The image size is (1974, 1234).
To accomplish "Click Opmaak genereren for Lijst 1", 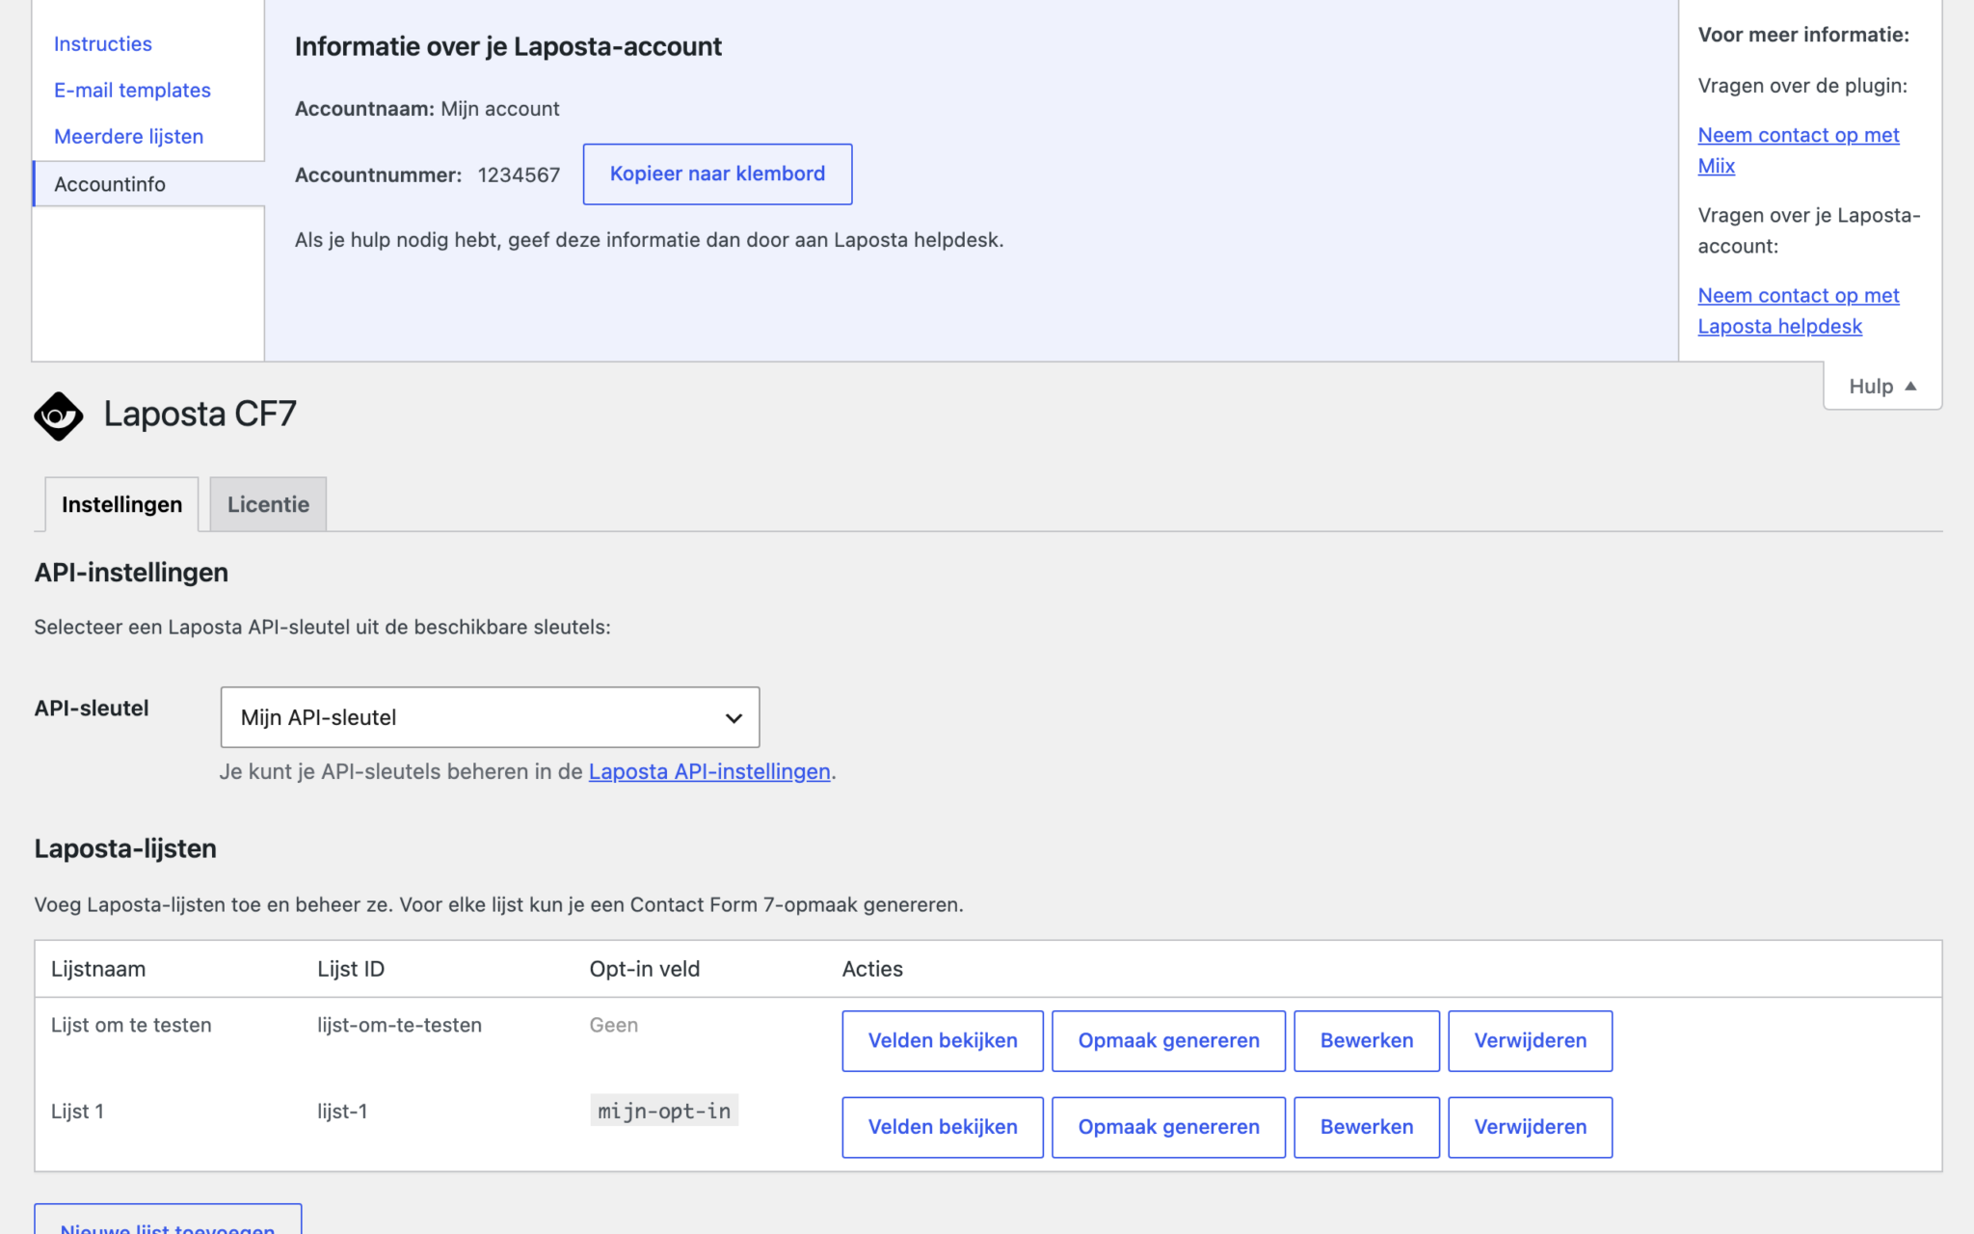I will tap(1168, 1127).
